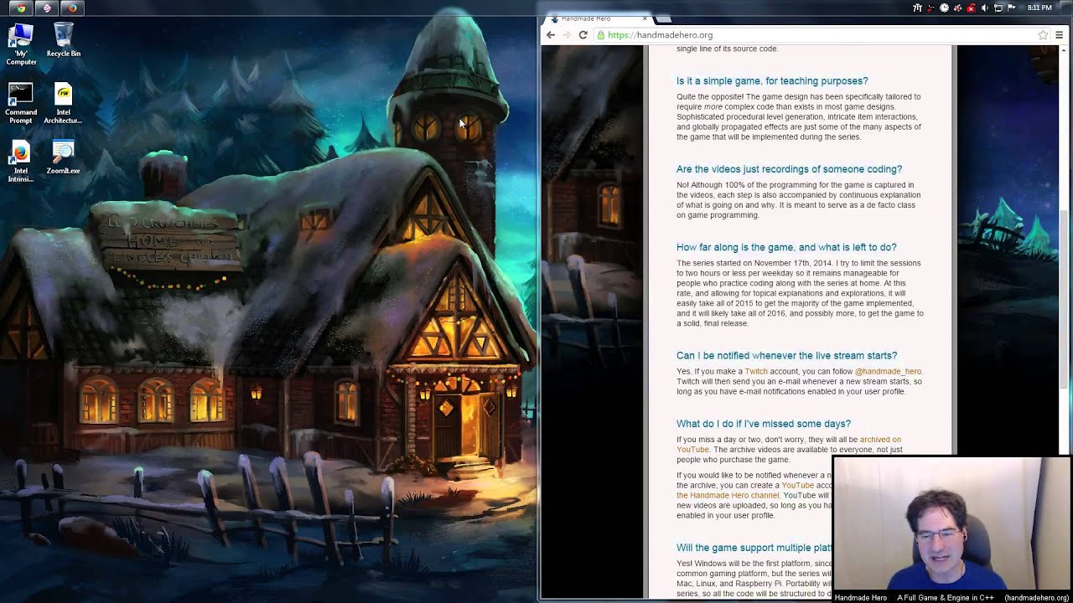Go forward in Chrome
Viewport: 1073px width, 603px height.
(567, 35)
